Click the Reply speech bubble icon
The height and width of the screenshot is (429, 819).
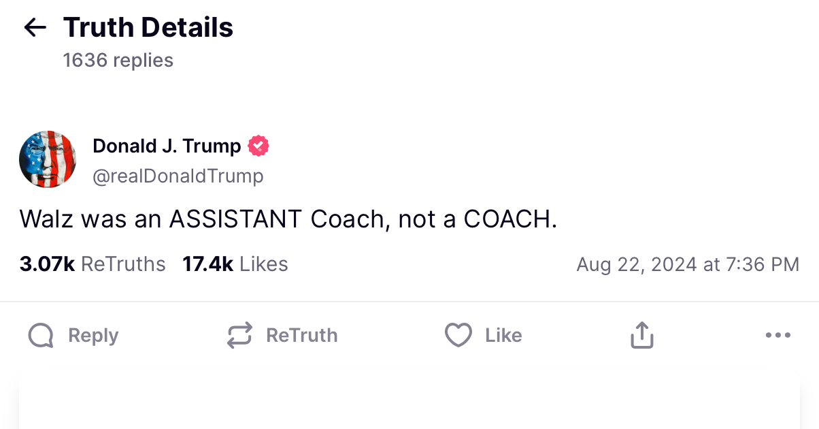click(41, 335)
